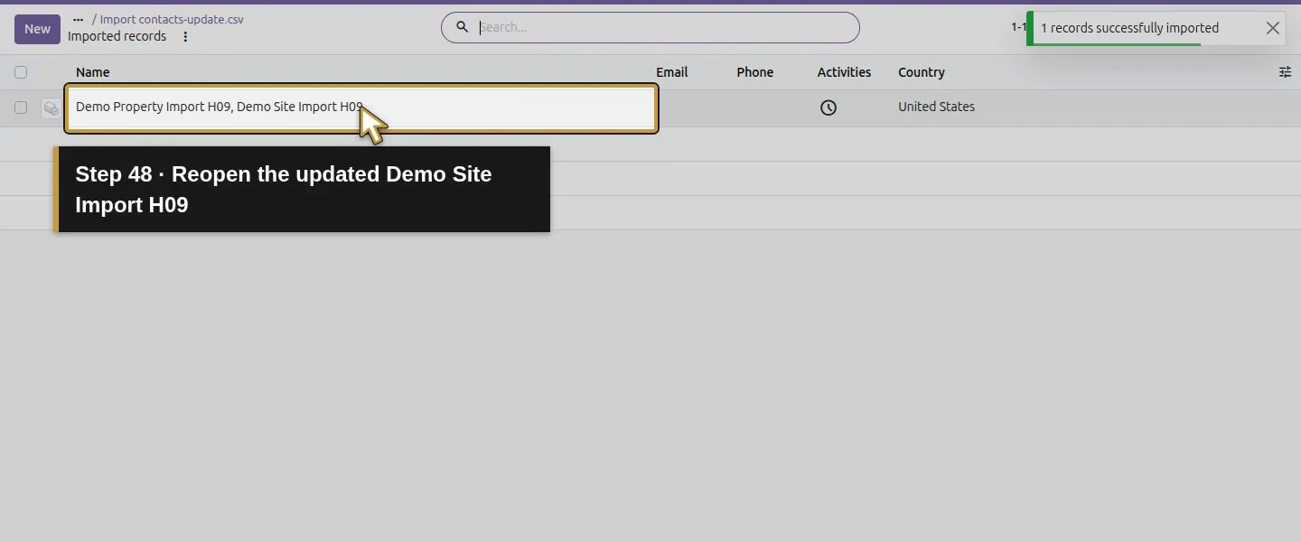
Task: Open the activity clock icon in the row
Action: pos(828,107)
